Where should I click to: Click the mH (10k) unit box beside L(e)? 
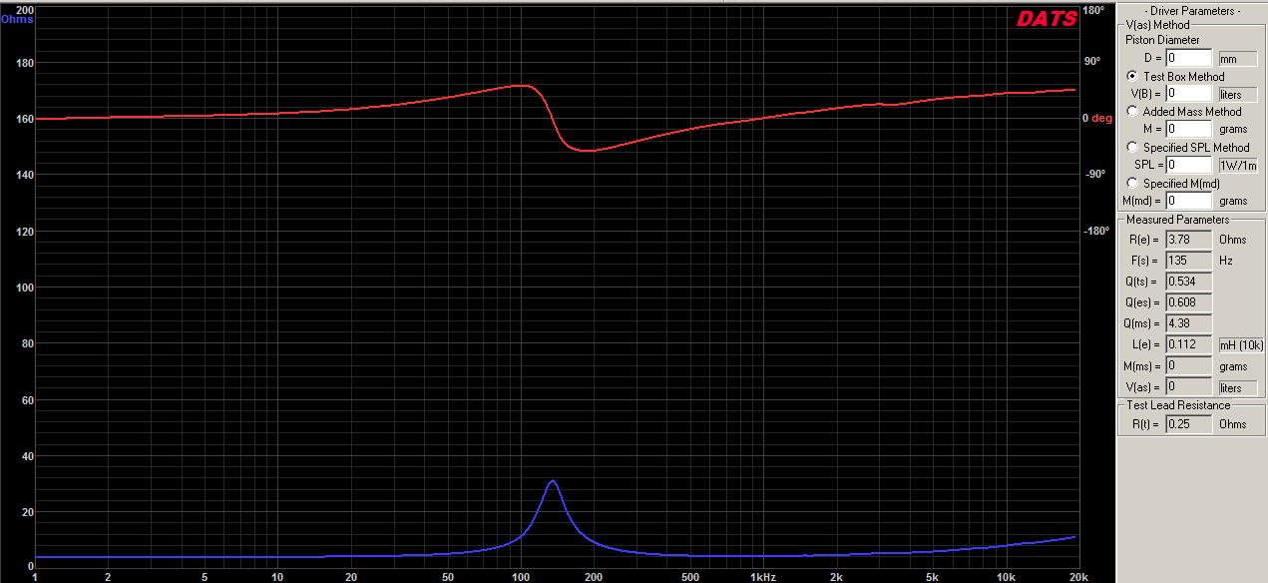pos(1241,345)
